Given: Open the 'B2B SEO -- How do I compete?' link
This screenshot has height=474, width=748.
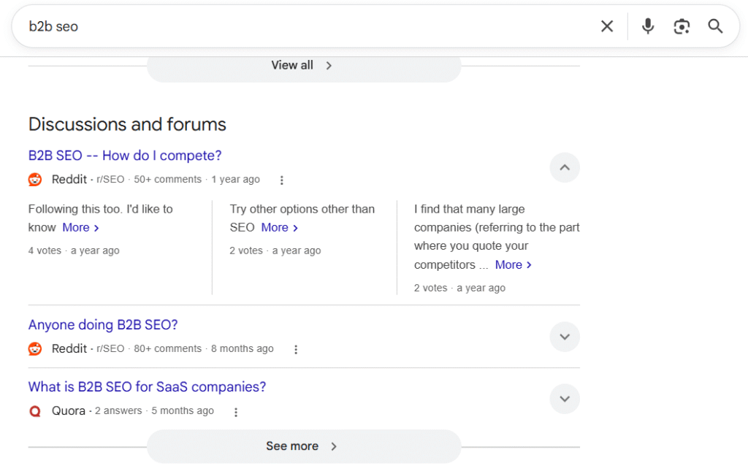Looking at the screenshot, I should click(125, 156).
